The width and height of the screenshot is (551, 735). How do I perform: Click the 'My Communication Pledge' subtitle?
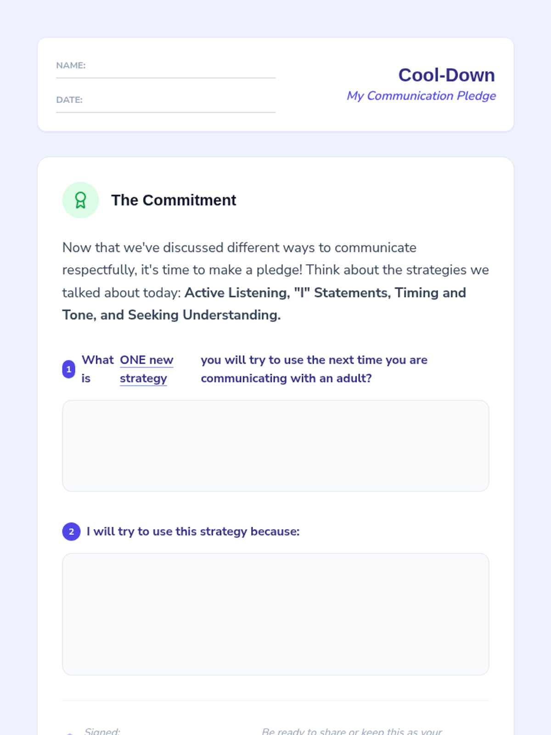tap(421, 96)
